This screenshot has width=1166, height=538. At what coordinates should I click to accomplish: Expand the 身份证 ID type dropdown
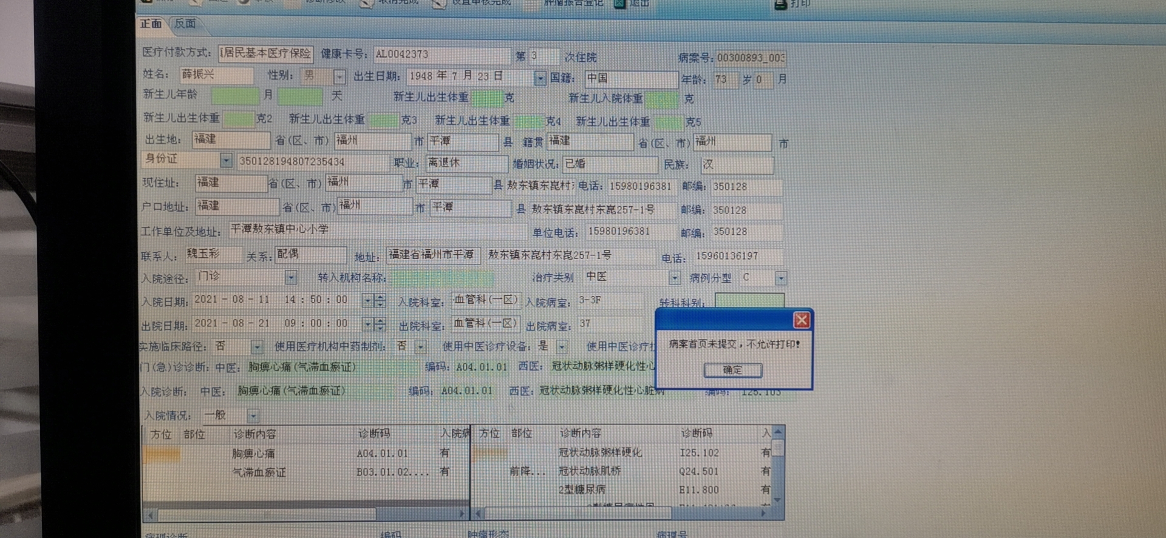(x=226, y=160)
